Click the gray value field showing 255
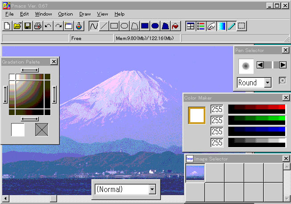Viewport: 291px width, 204px height. pyautogui.click(x=217, y=143)
